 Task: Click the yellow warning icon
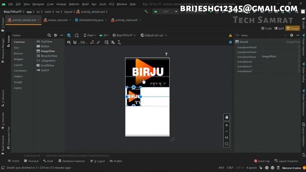(230, 35)
